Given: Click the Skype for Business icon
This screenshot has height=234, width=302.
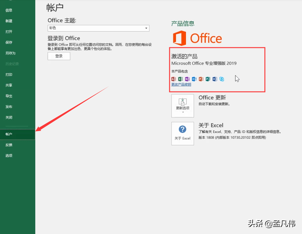Looking at the screenshot, I should pyautogui.click(x=222, y=79).
